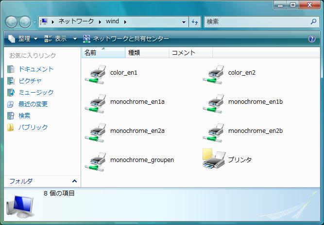Select the monochrome_en2a printer icon

(x=95, y=132)
